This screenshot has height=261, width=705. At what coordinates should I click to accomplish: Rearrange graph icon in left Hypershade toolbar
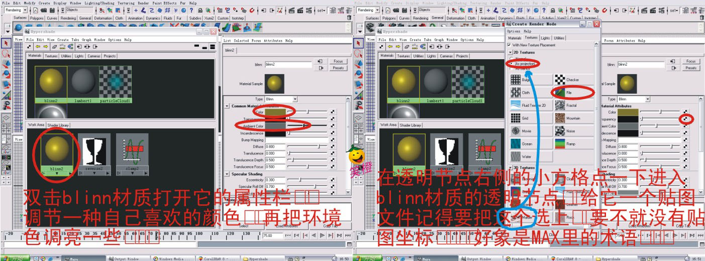click(62, 47)
